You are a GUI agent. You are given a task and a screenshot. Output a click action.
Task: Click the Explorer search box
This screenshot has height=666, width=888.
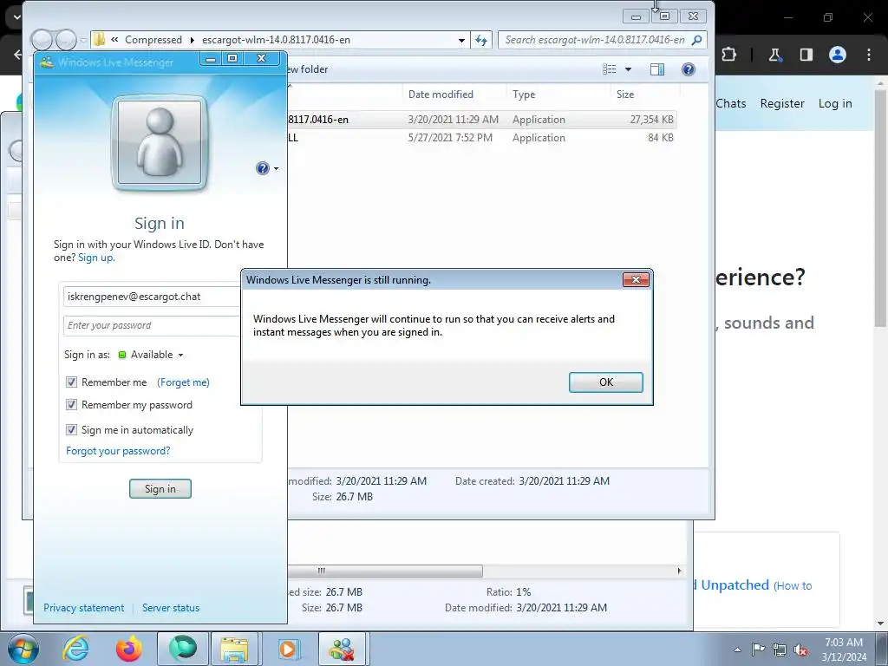point(595,40)
